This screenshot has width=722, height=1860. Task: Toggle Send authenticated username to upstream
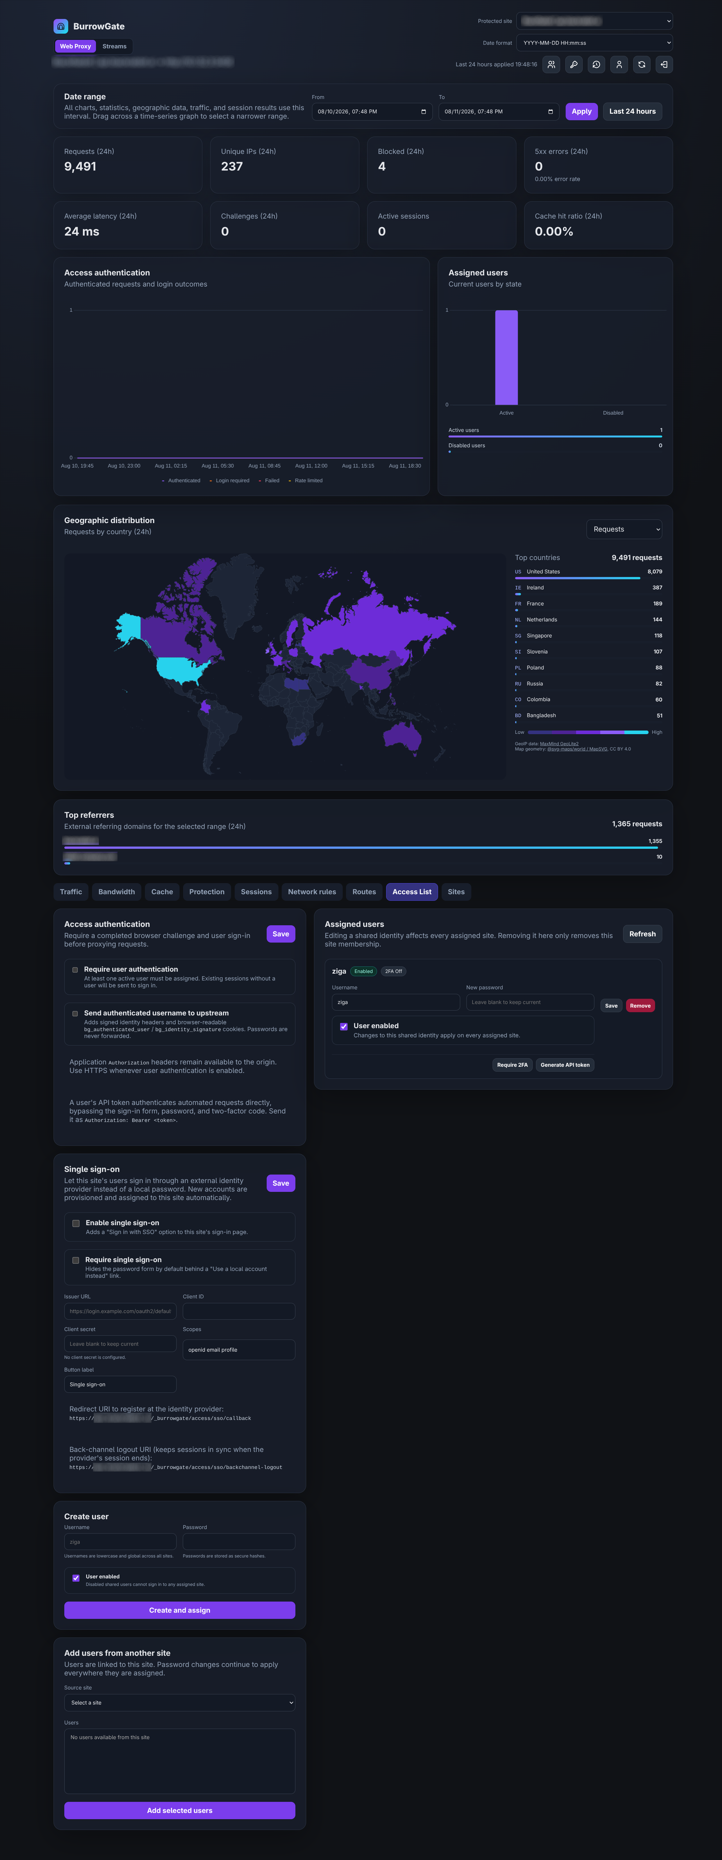[75, 1013]
